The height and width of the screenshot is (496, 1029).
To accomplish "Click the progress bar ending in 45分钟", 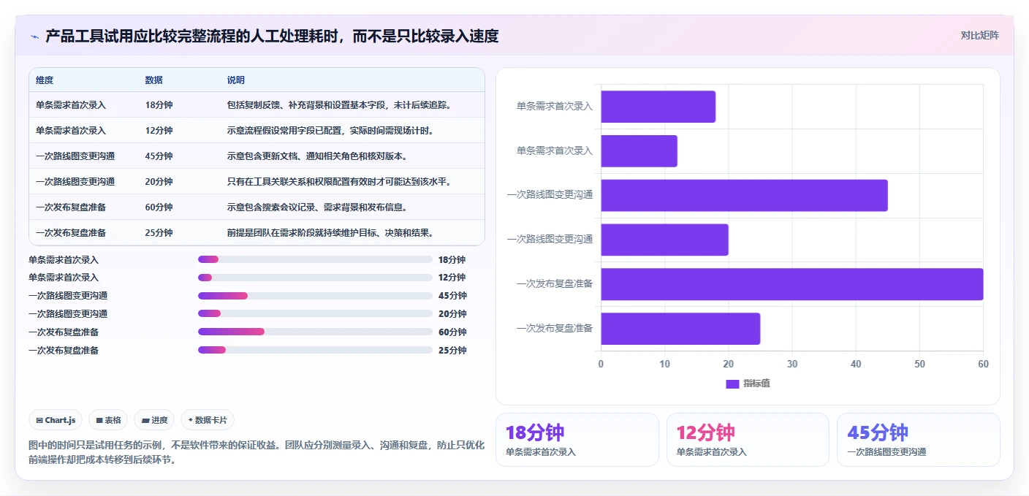I will (315, 296).
